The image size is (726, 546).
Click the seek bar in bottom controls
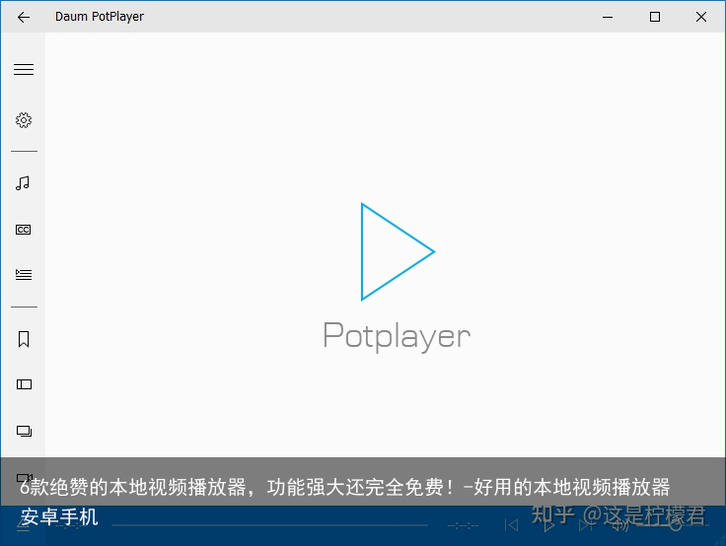click(266, 525)
